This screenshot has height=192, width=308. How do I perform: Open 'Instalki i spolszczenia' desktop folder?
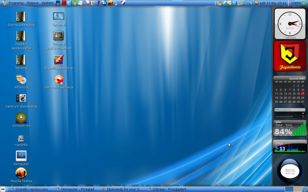[x=21, y=40]
